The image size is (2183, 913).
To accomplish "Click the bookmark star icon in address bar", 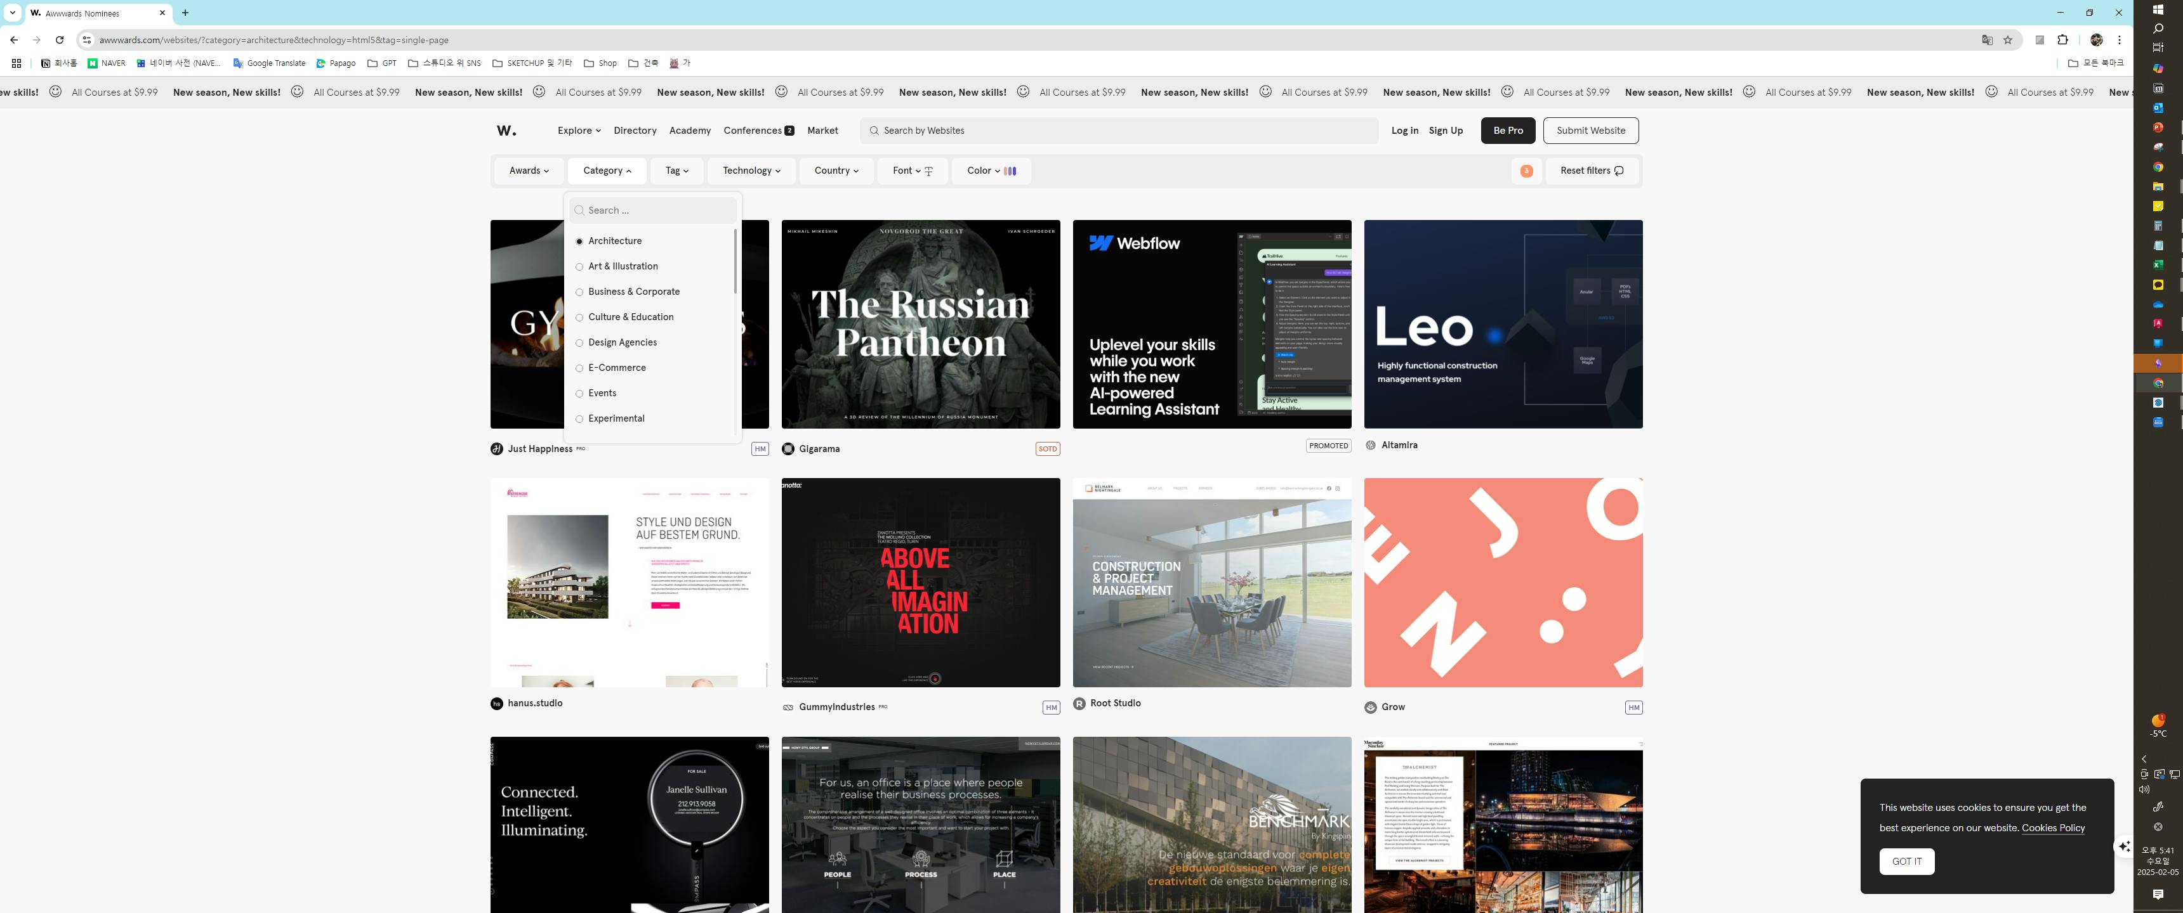I will (x=2008, y=40).
